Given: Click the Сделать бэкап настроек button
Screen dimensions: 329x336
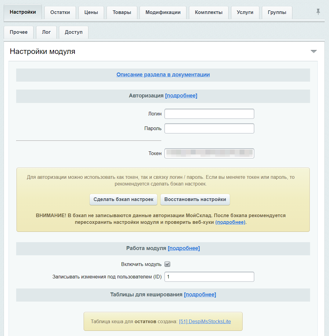Looking at the screenshot, I should pos(123,200).
